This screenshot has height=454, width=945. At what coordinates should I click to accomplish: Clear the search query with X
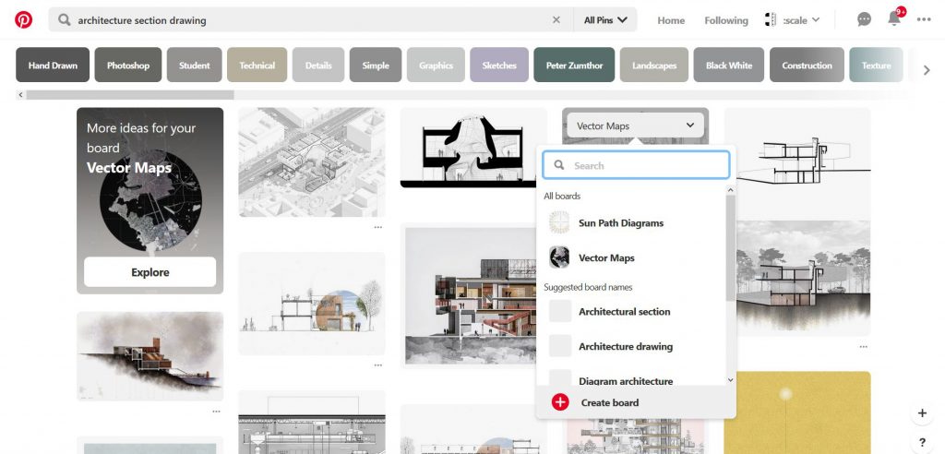coord(556,20)
